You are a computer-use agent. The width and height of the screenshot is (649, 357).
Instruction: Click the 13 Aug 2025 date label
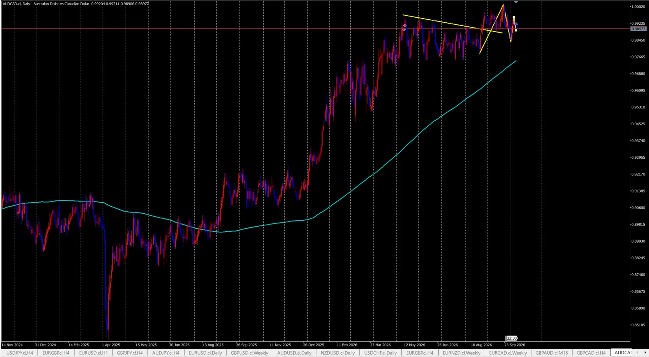[213, 345]
